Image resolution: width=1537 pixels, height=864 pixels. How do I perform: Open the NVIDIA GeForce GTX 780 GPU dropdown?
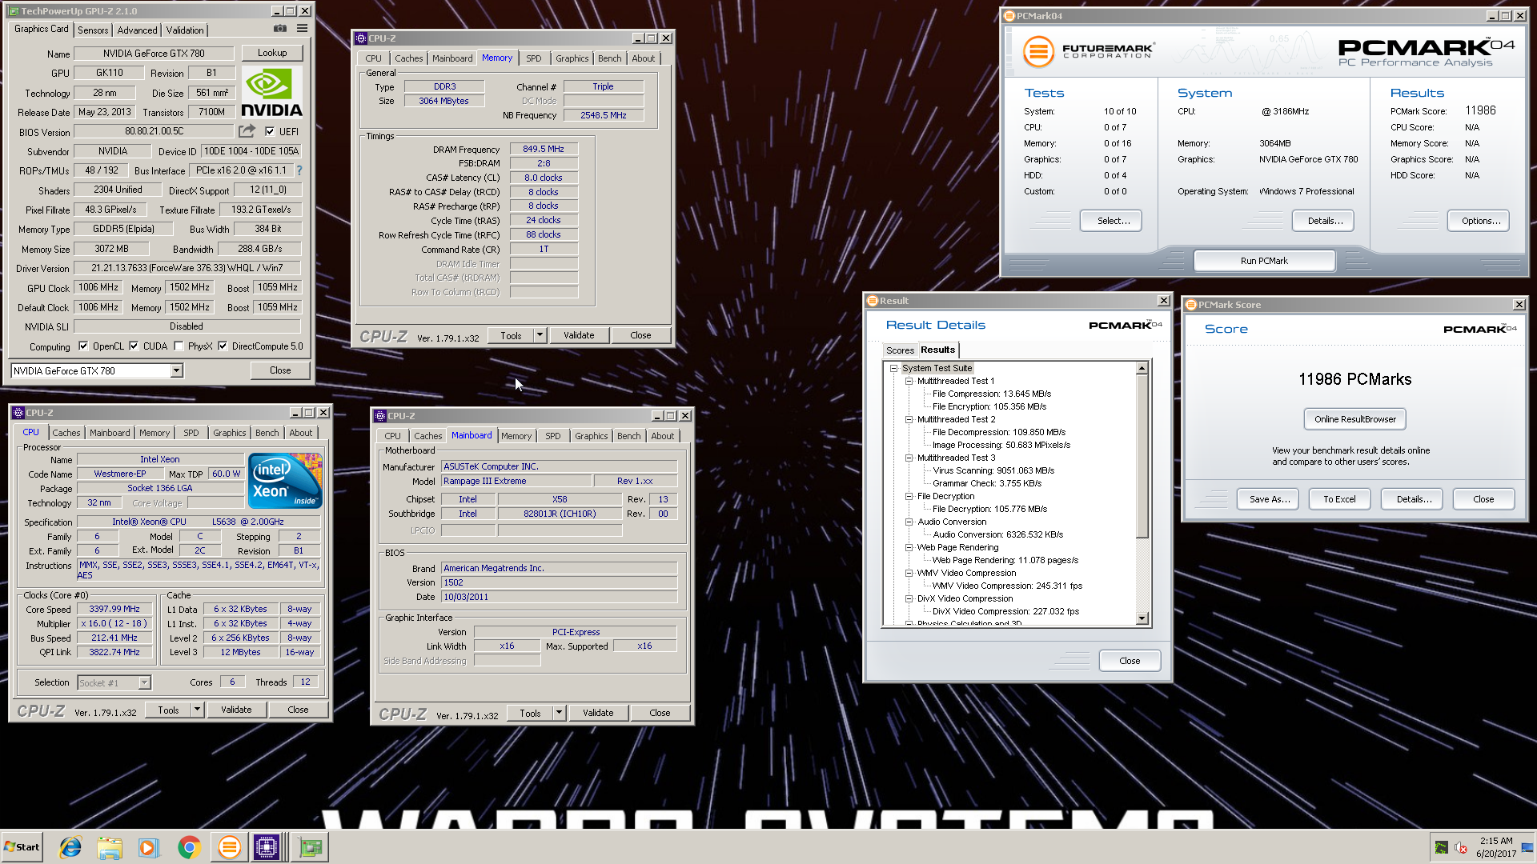[x=176, y=371]
